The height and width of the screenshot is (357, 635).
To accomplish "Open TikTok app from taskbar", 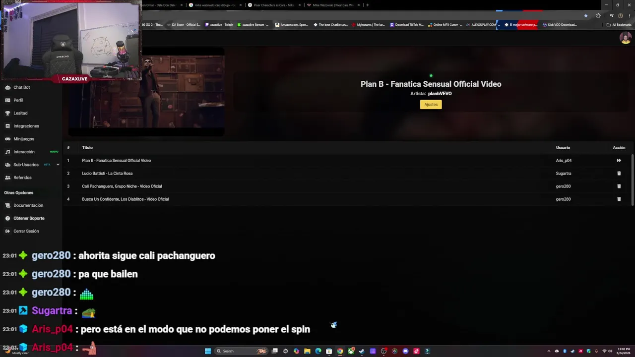I will click(x=416, y=351).
